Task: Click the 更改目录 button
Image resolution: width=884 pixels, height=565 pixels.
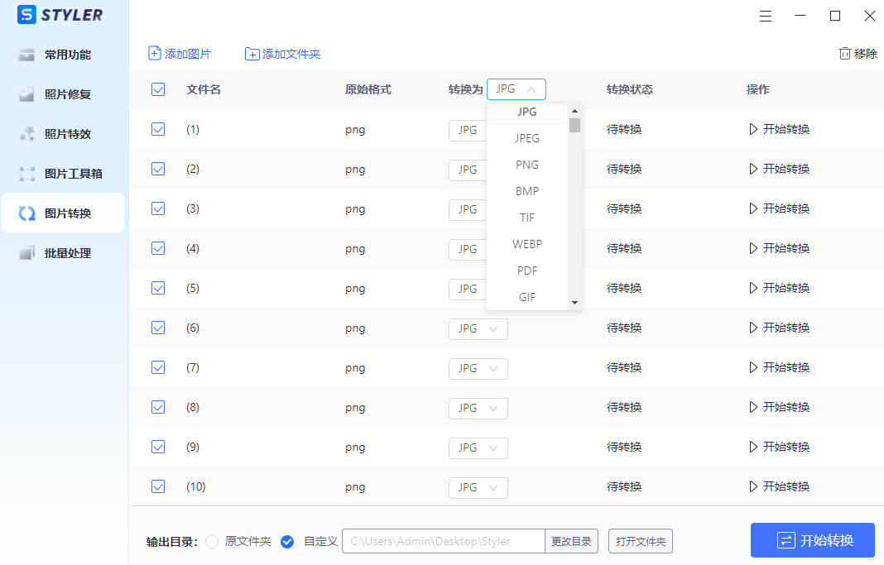Action: pyautogui.click(x=571, y=541)
